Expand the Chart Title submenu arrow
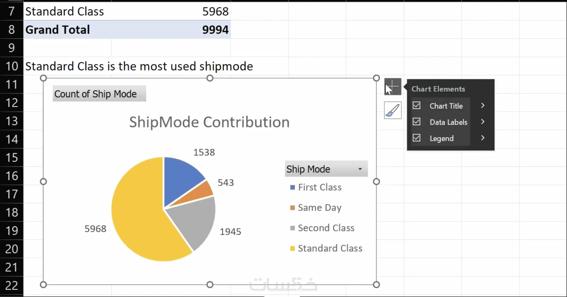Image resolution: width=567 pixels, height=297 pixels. pyautogui.click(x=483, y=106)
